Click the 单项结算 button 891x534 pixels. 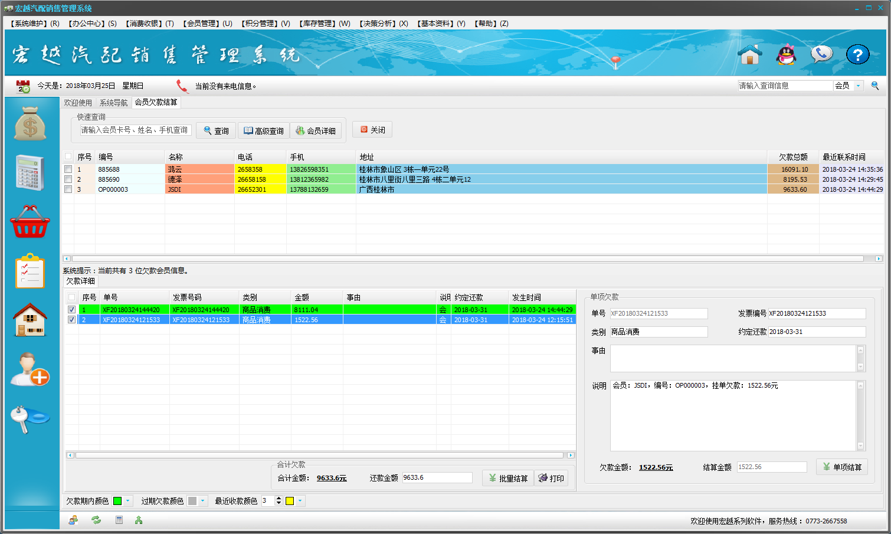pos(841,467)
